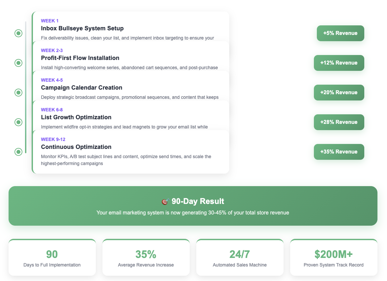Click the $200M+ Proven System Track Record card

click(x=334, y=258)
